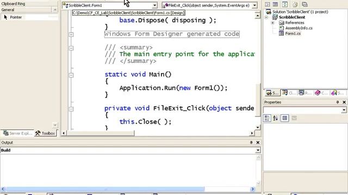The image size is (348, 195).
Task: Open the FileExit_Click members dropdown
Action: 254,5
